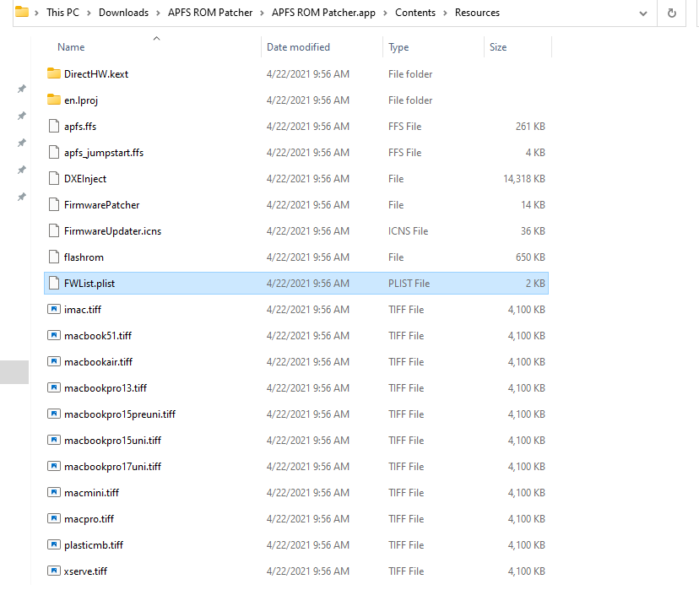The height and width of the screenshot is (590, 699).
Task: Click the macbookpro13.tiff image icon
Action: click(x=53, y=388)
